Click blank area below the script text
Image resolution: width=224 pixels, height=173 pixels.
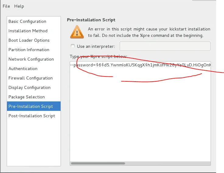tap(140, 122)
